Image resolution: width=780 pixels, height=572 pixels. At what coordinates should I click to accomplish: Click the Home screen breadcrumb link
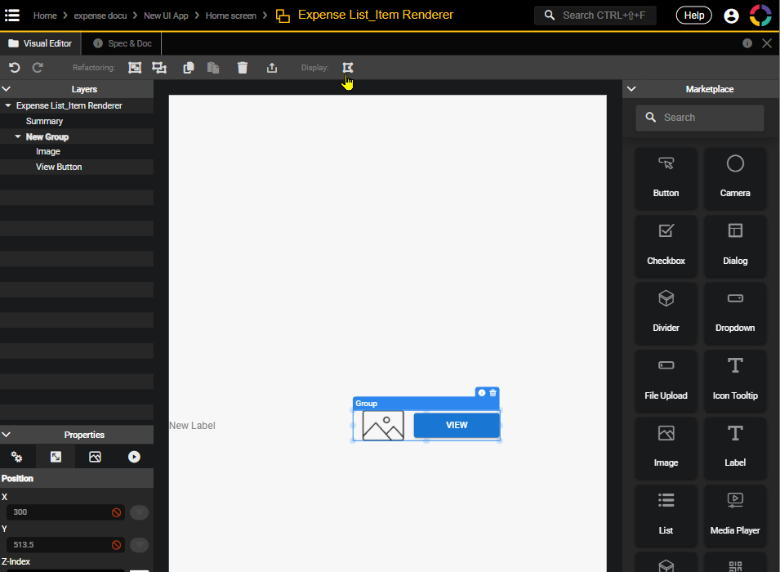point(230,16)
